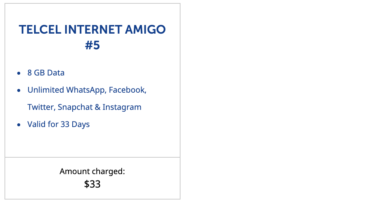
Task: Click the word INTERNET in the heading
Action: [x=93, y=30]
